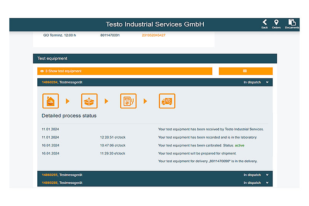Click the Detailed process status heading

(69, 116)
